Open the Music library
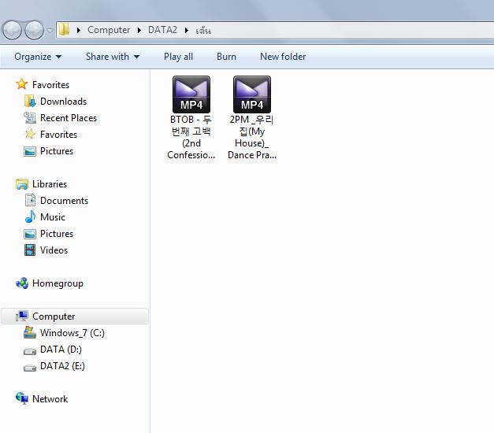This screenshot has width=494, height=433. [53, 217]
